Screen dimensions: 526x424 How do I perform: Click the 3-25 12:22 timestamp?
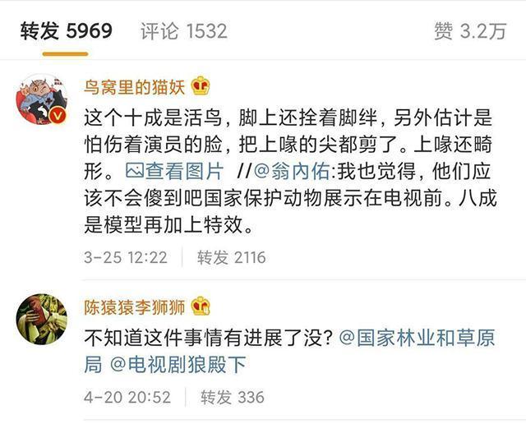pyautogui.click(x=126, y=257)
